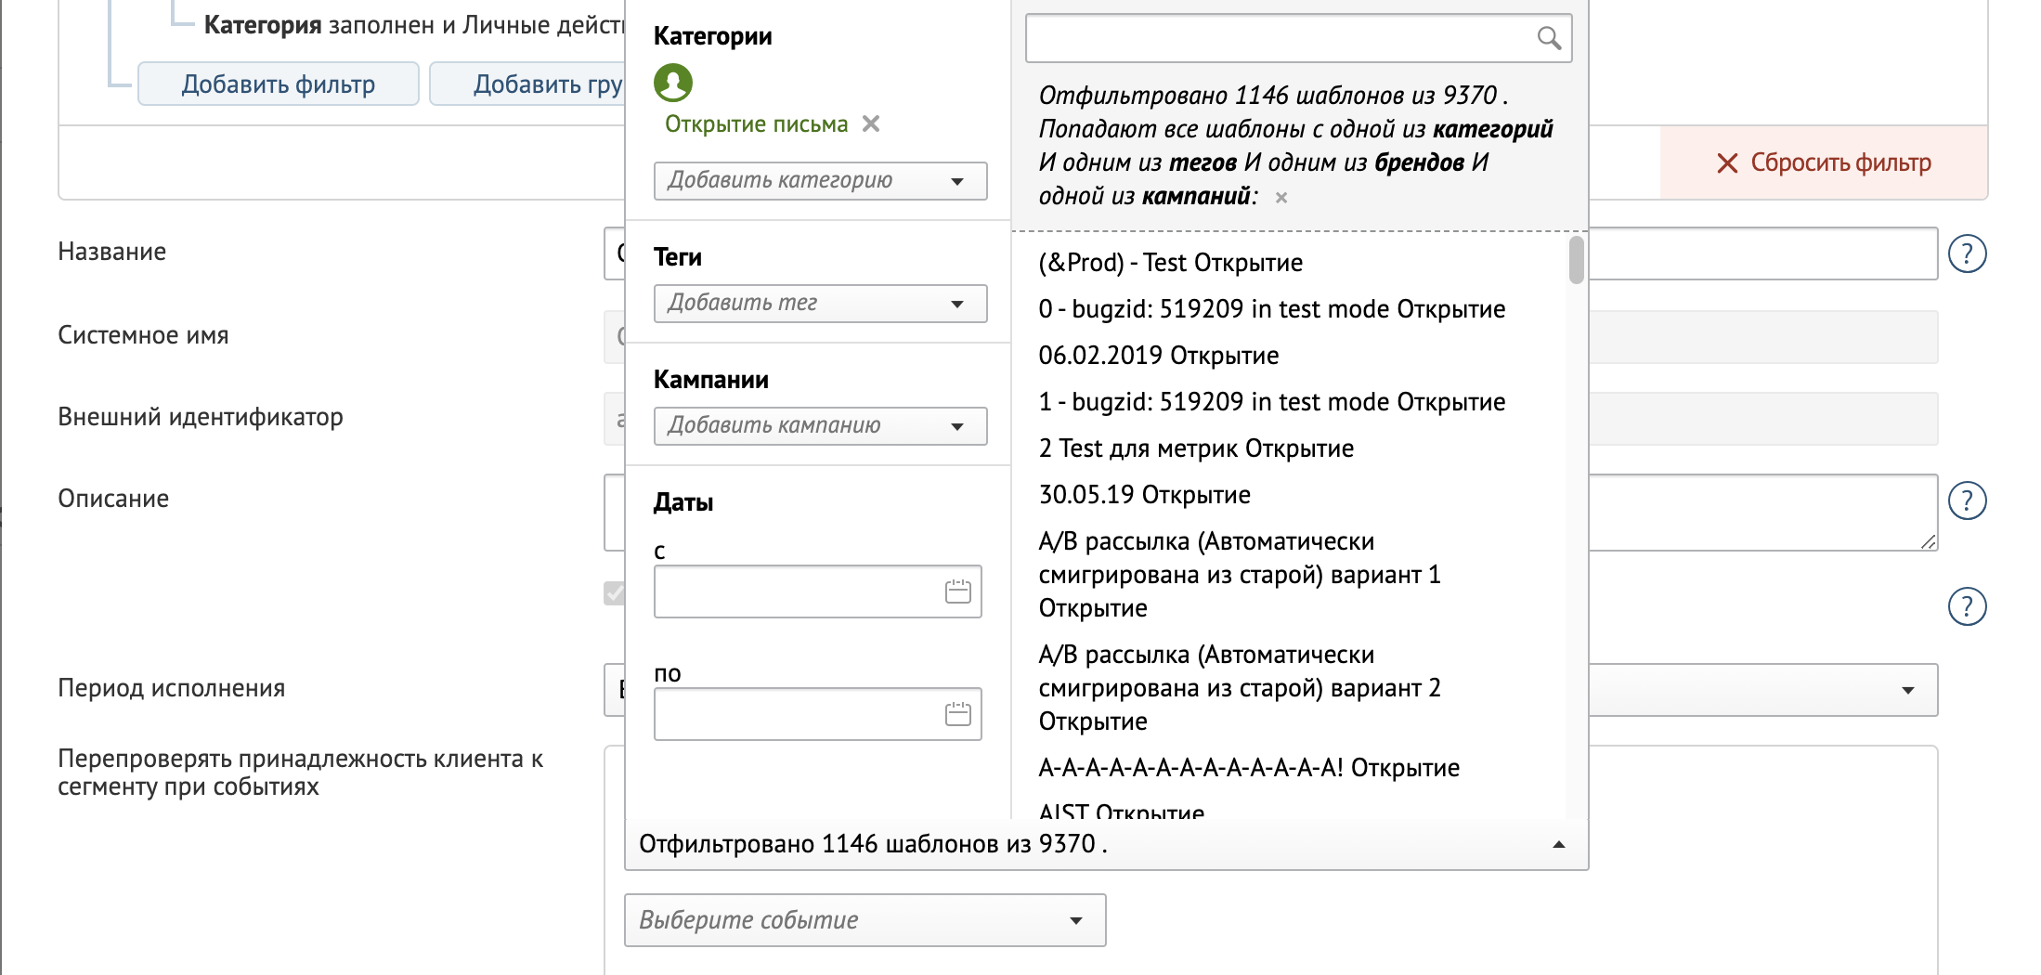The image size is (2041, 975).
Task: Open calendar for the 'по' date field
Action: coord(957,714)
